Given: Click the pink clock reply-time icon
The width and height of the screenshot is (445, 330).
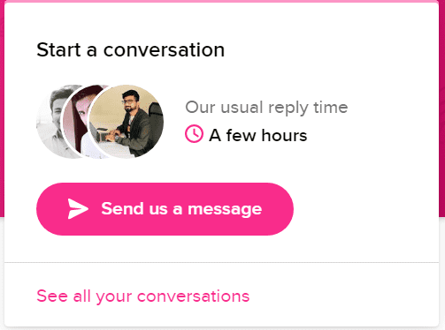Looking at the screenshot, I should 194,134.
